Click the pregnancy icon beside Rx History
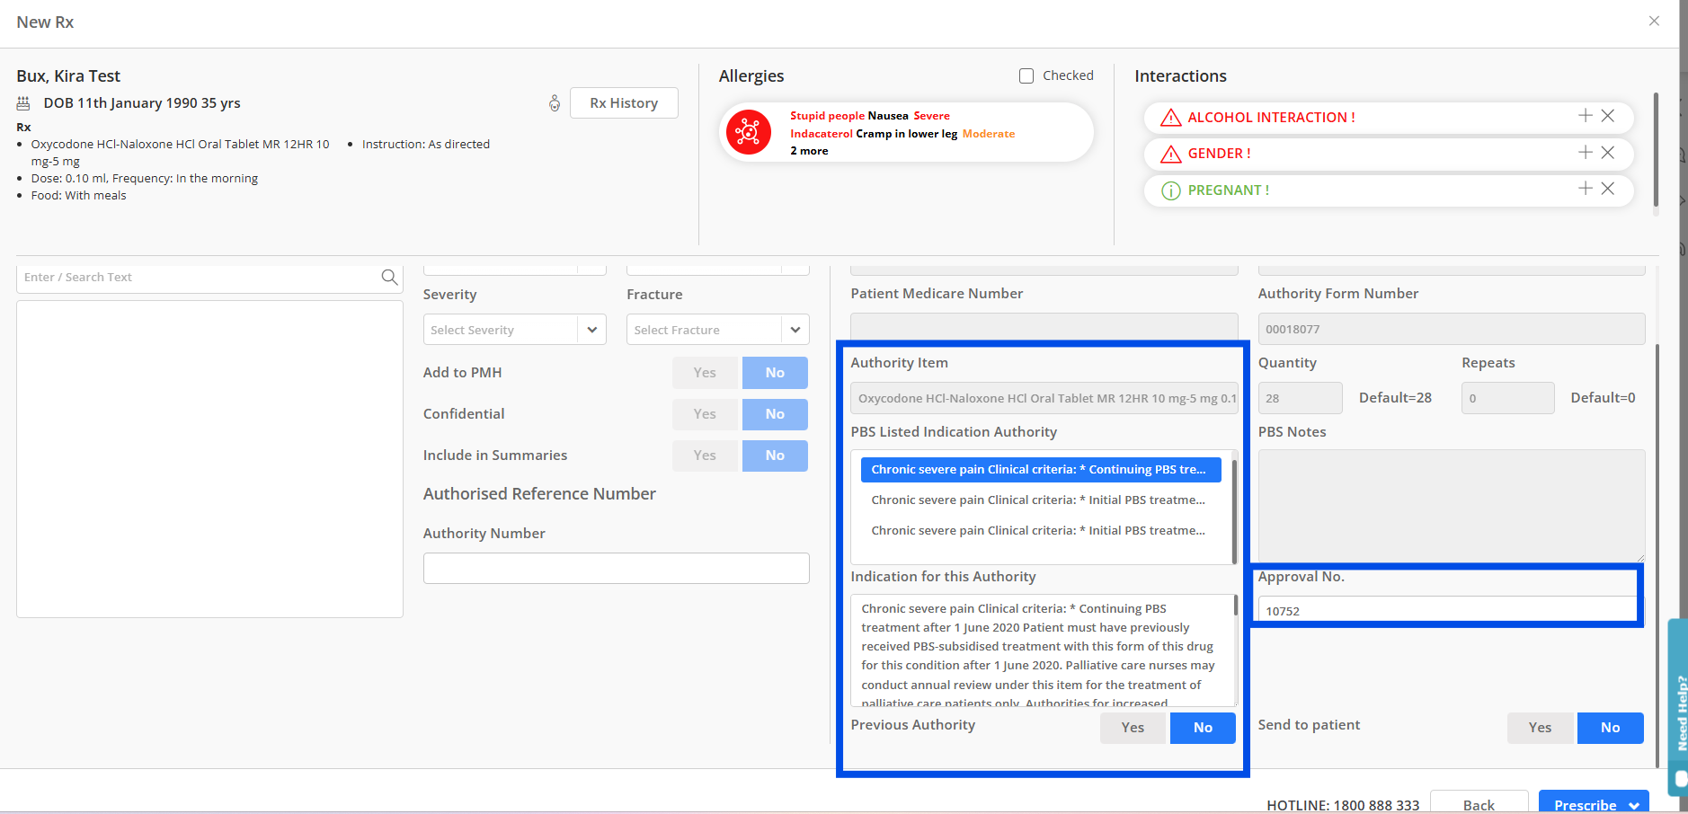This screenshot has width=1688, height=814. (x=555, y=103)
